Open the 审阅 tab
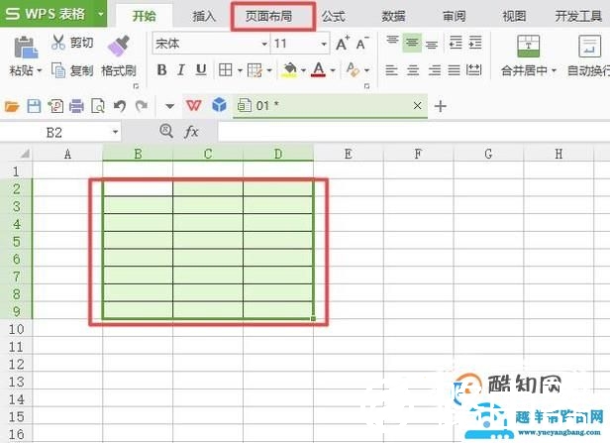 tap(454, 16)
